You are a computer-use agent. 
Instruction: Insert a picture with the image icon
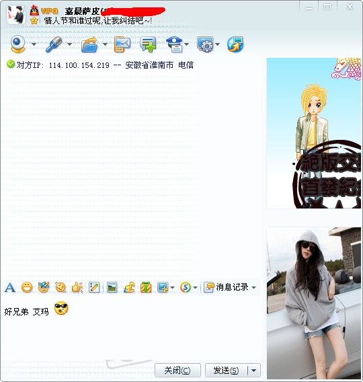[112, 287]
